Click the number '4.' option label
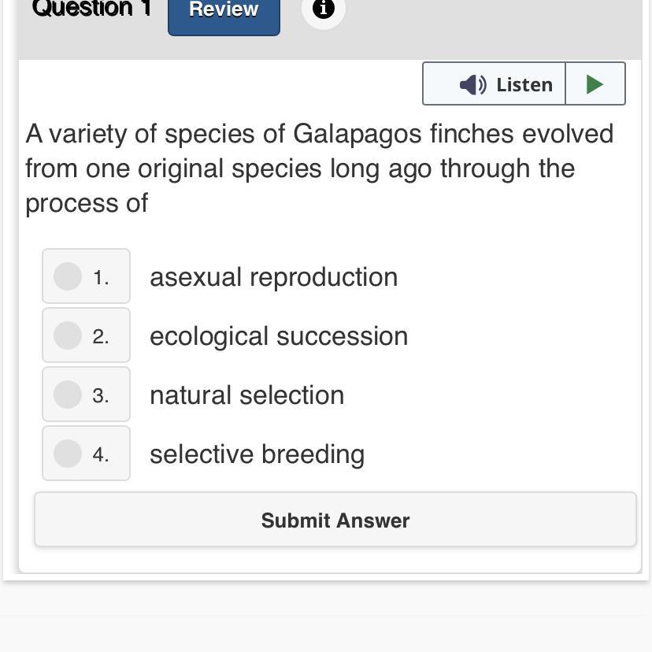Screen dimensions: 652x652 tap(101, 454)
